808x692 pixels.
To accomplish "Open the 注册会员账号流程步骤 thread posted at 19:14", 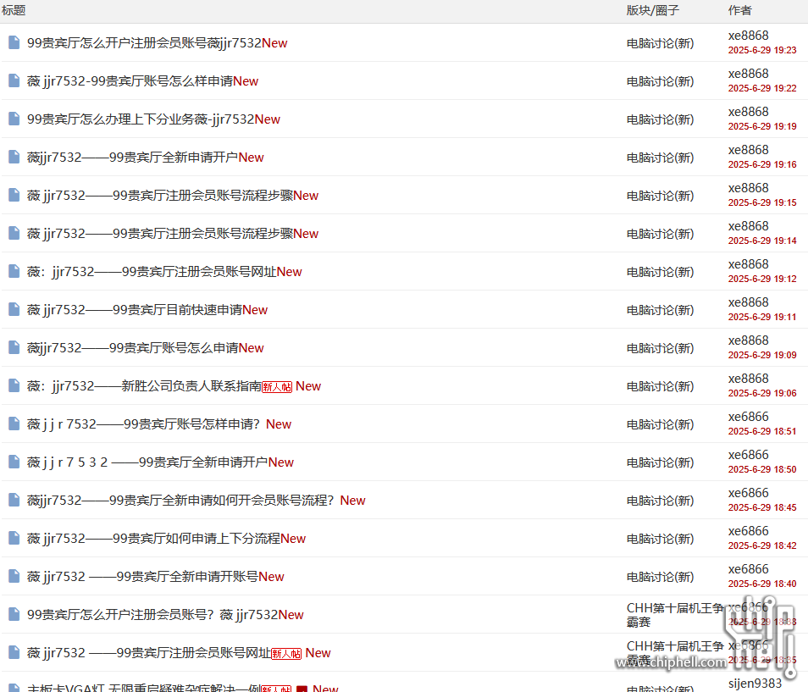I will pyautogui.click(x=160, y=234).
